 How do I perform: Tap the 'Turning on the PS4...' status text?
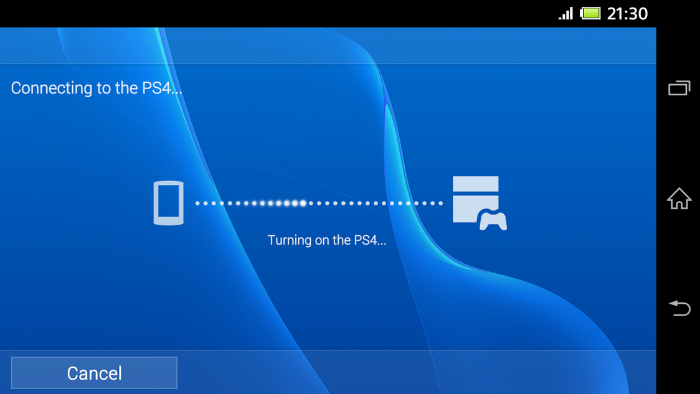point(326,240)
